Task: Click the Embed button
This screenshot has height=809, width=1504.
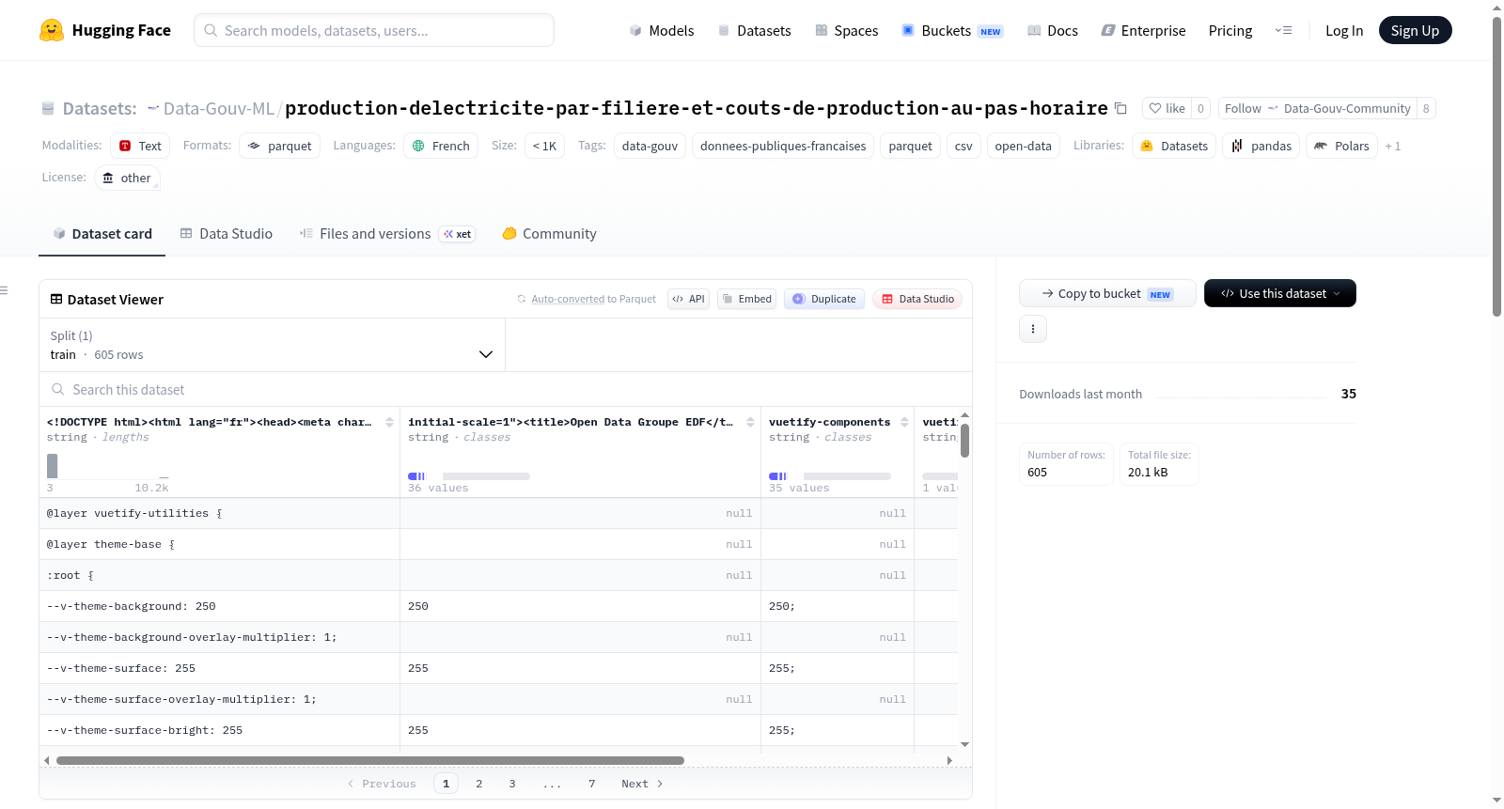Action: pos(747,299)
